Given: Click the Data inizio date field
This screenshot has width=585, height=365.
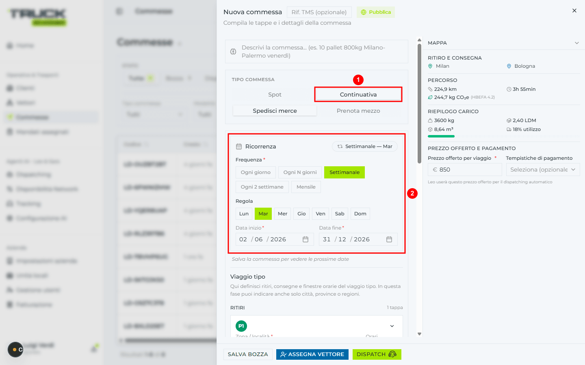Looking at the screenshot, I should [275, 239].
